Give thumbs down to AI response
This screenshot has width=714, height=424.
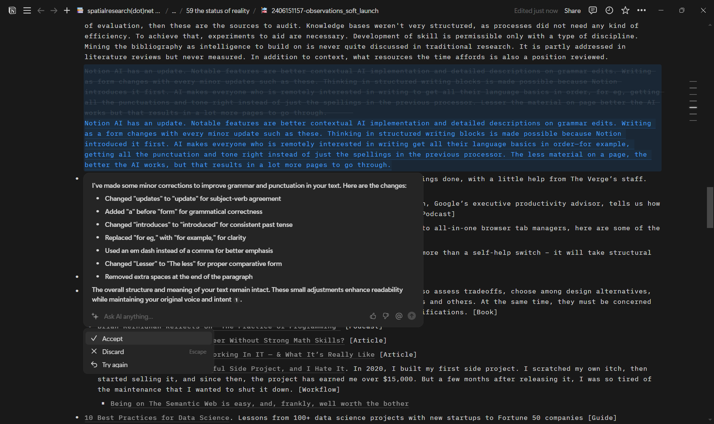386,316
